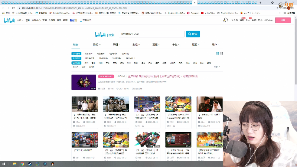Switch to the 用户 results tab

coord(215,45)
